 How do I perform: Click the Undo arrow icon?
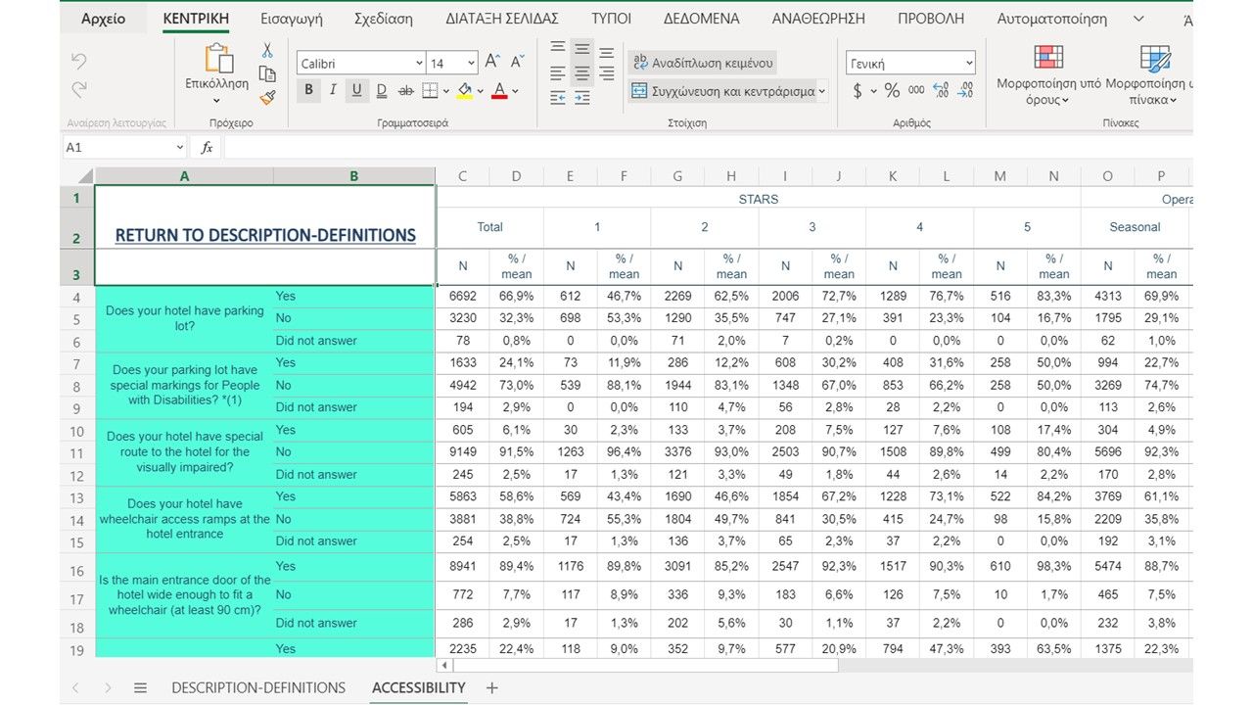pos(79,62)
